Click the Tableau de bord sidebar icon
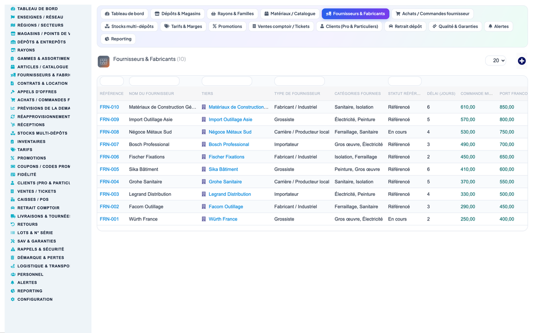This screenshot has height=333, width=538. (x=13, y=9)
